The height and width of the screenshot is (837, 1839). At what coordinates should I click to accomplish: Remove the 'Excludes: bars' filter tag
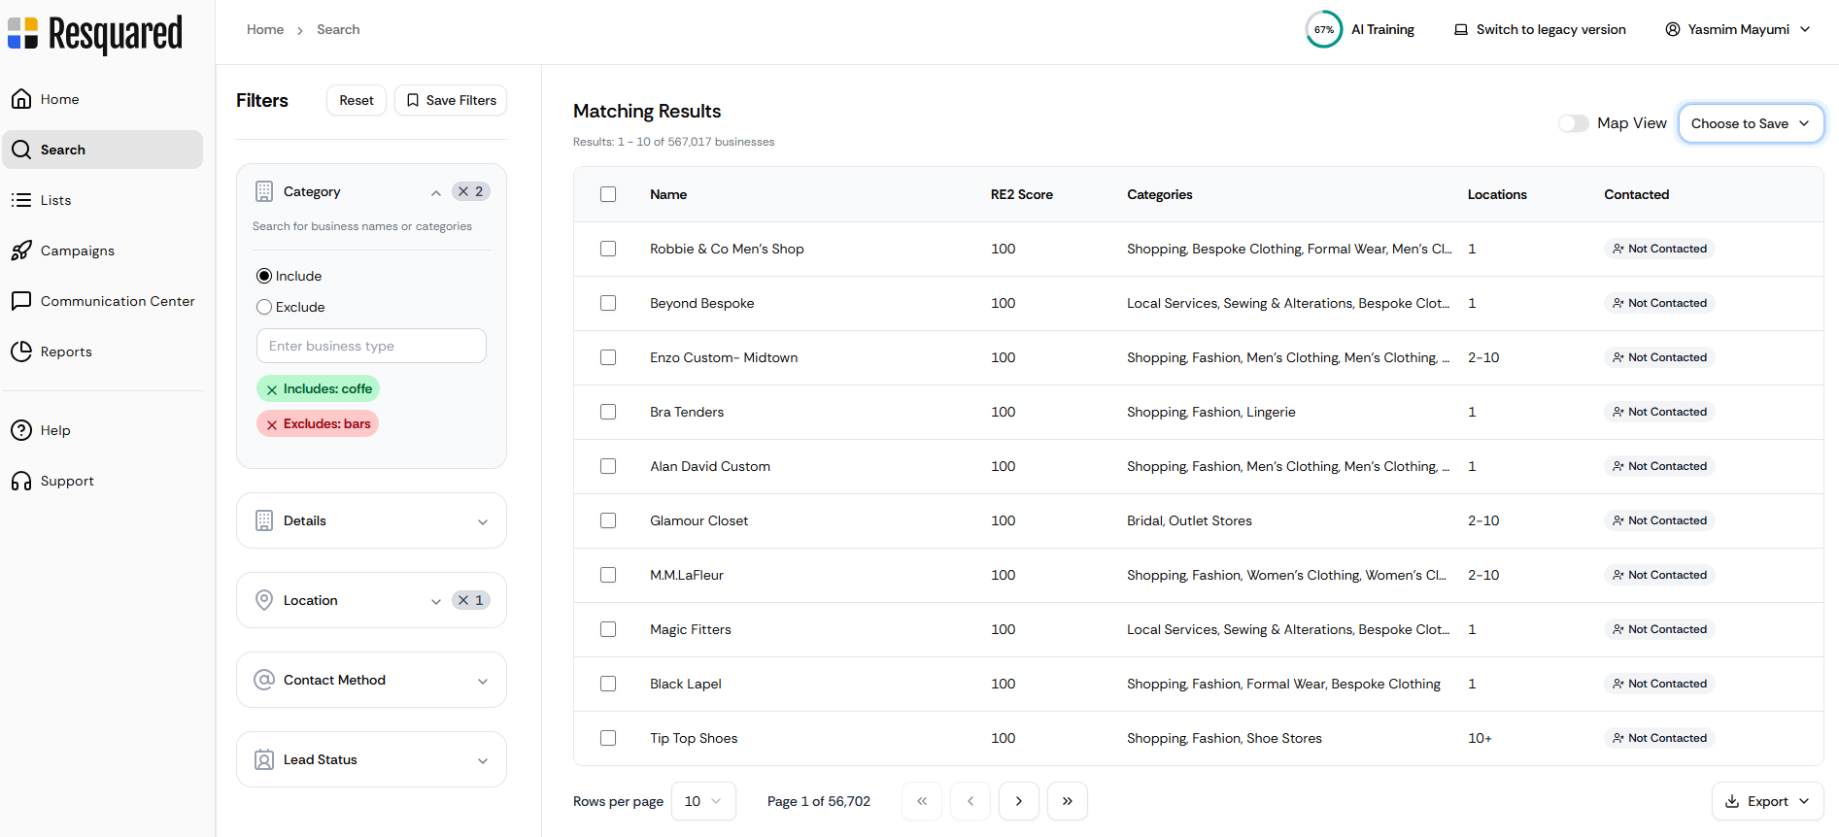[x=272, y=424]
